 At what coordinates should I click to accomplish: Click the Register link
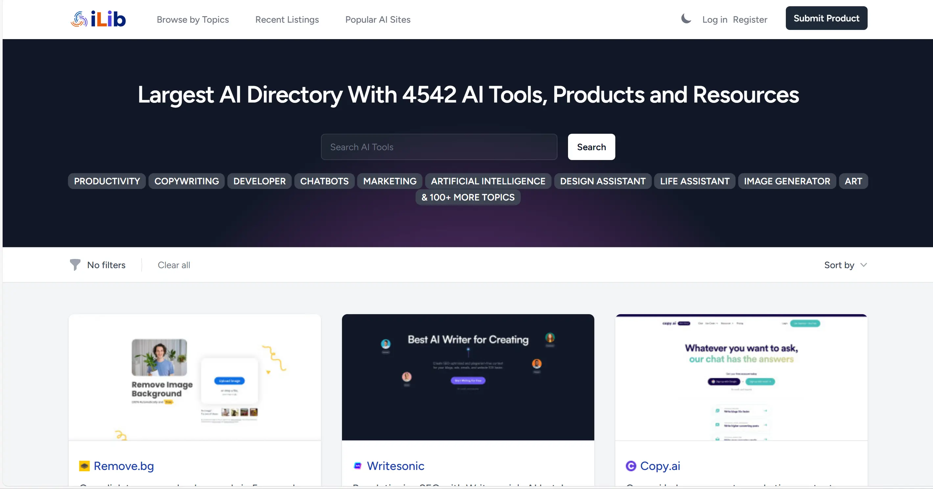click(750, 20)
